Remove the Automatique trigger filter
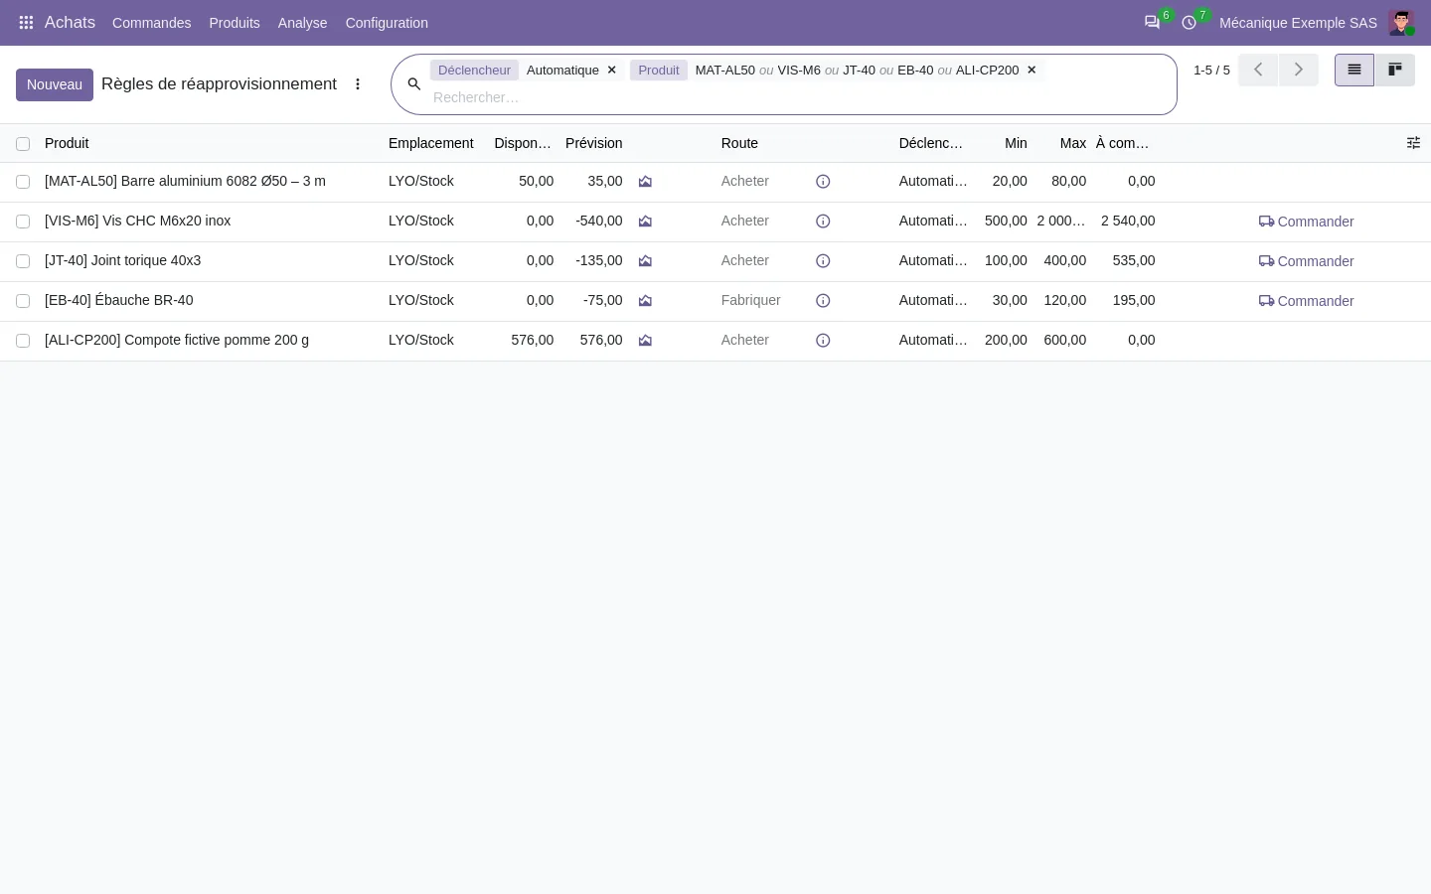 pyautogui.click(x=612, y=70)
